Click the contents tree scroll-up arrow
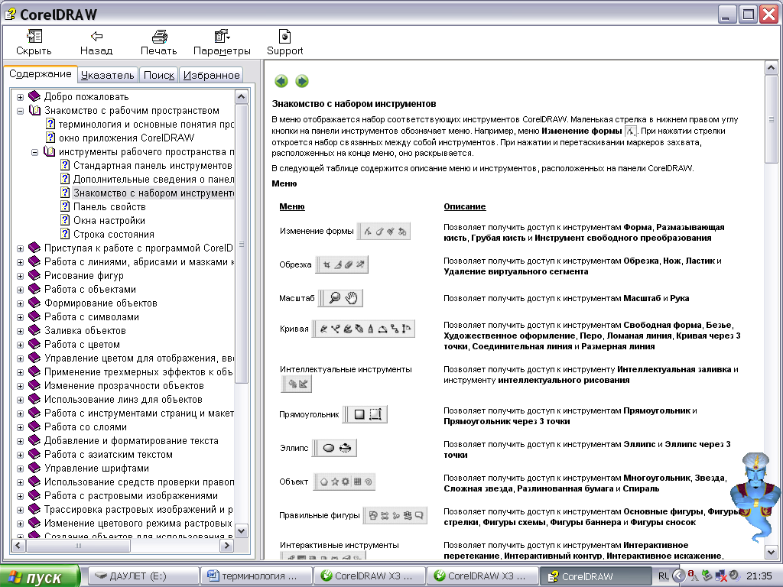Image resolution: width=783 pixels, height=587 pixels. 241,97
